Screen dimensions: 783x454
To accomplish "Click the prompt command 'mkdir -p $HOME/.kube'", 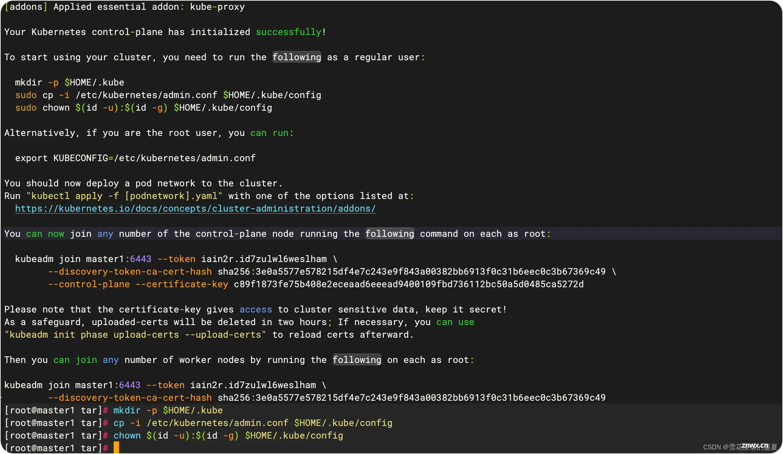I will point(168,410).
